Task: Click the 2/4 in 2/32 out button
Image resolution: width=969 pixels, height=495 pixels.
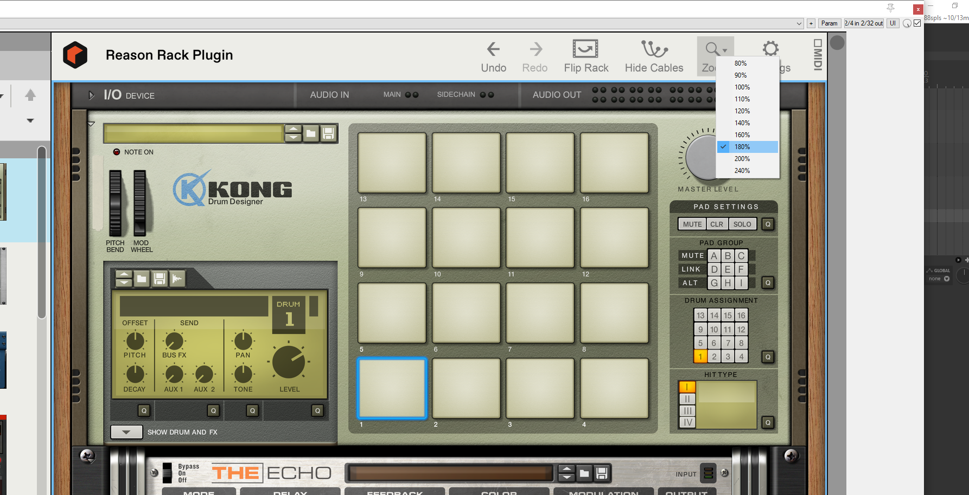Action: (864, 23)
